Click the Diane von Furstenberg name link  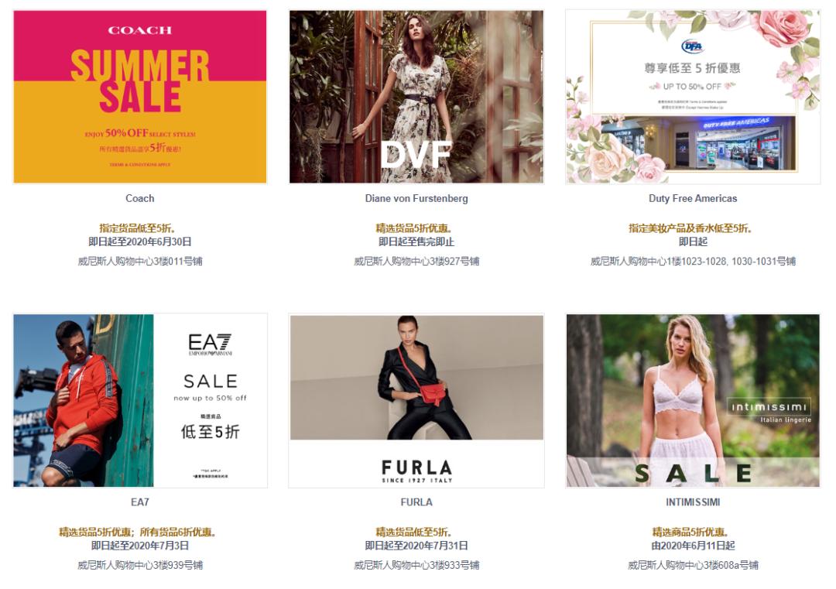click(416, 198)
